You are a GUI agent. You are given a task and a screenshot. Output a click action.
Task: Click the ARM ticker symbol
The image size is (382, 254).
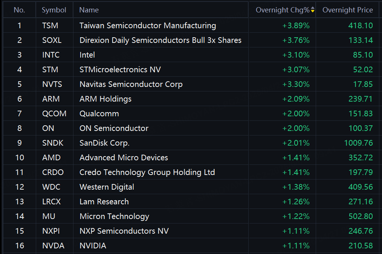51,99
